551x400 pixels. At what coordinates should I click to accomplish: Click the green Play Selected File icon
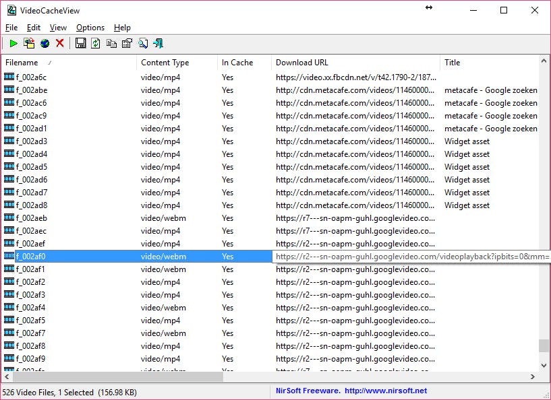(x=13, y=44)
